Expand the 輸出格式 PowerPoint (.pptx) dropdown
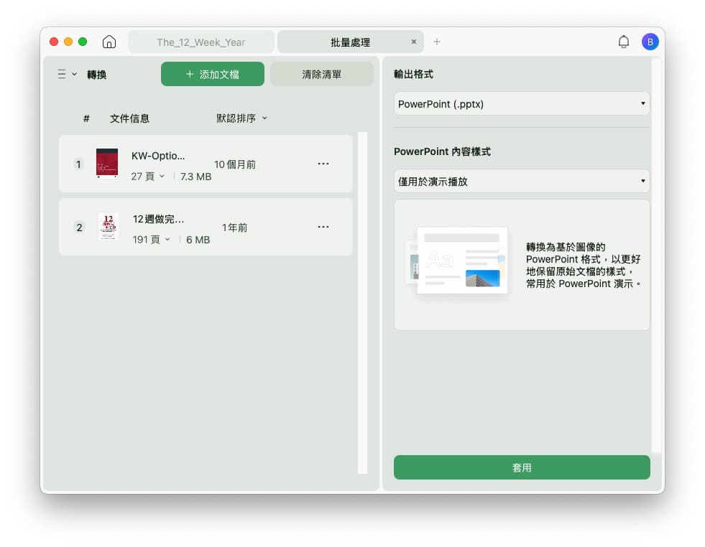Image resolution: width=705 pixels, height=547 pixels. tap(522, 104)
